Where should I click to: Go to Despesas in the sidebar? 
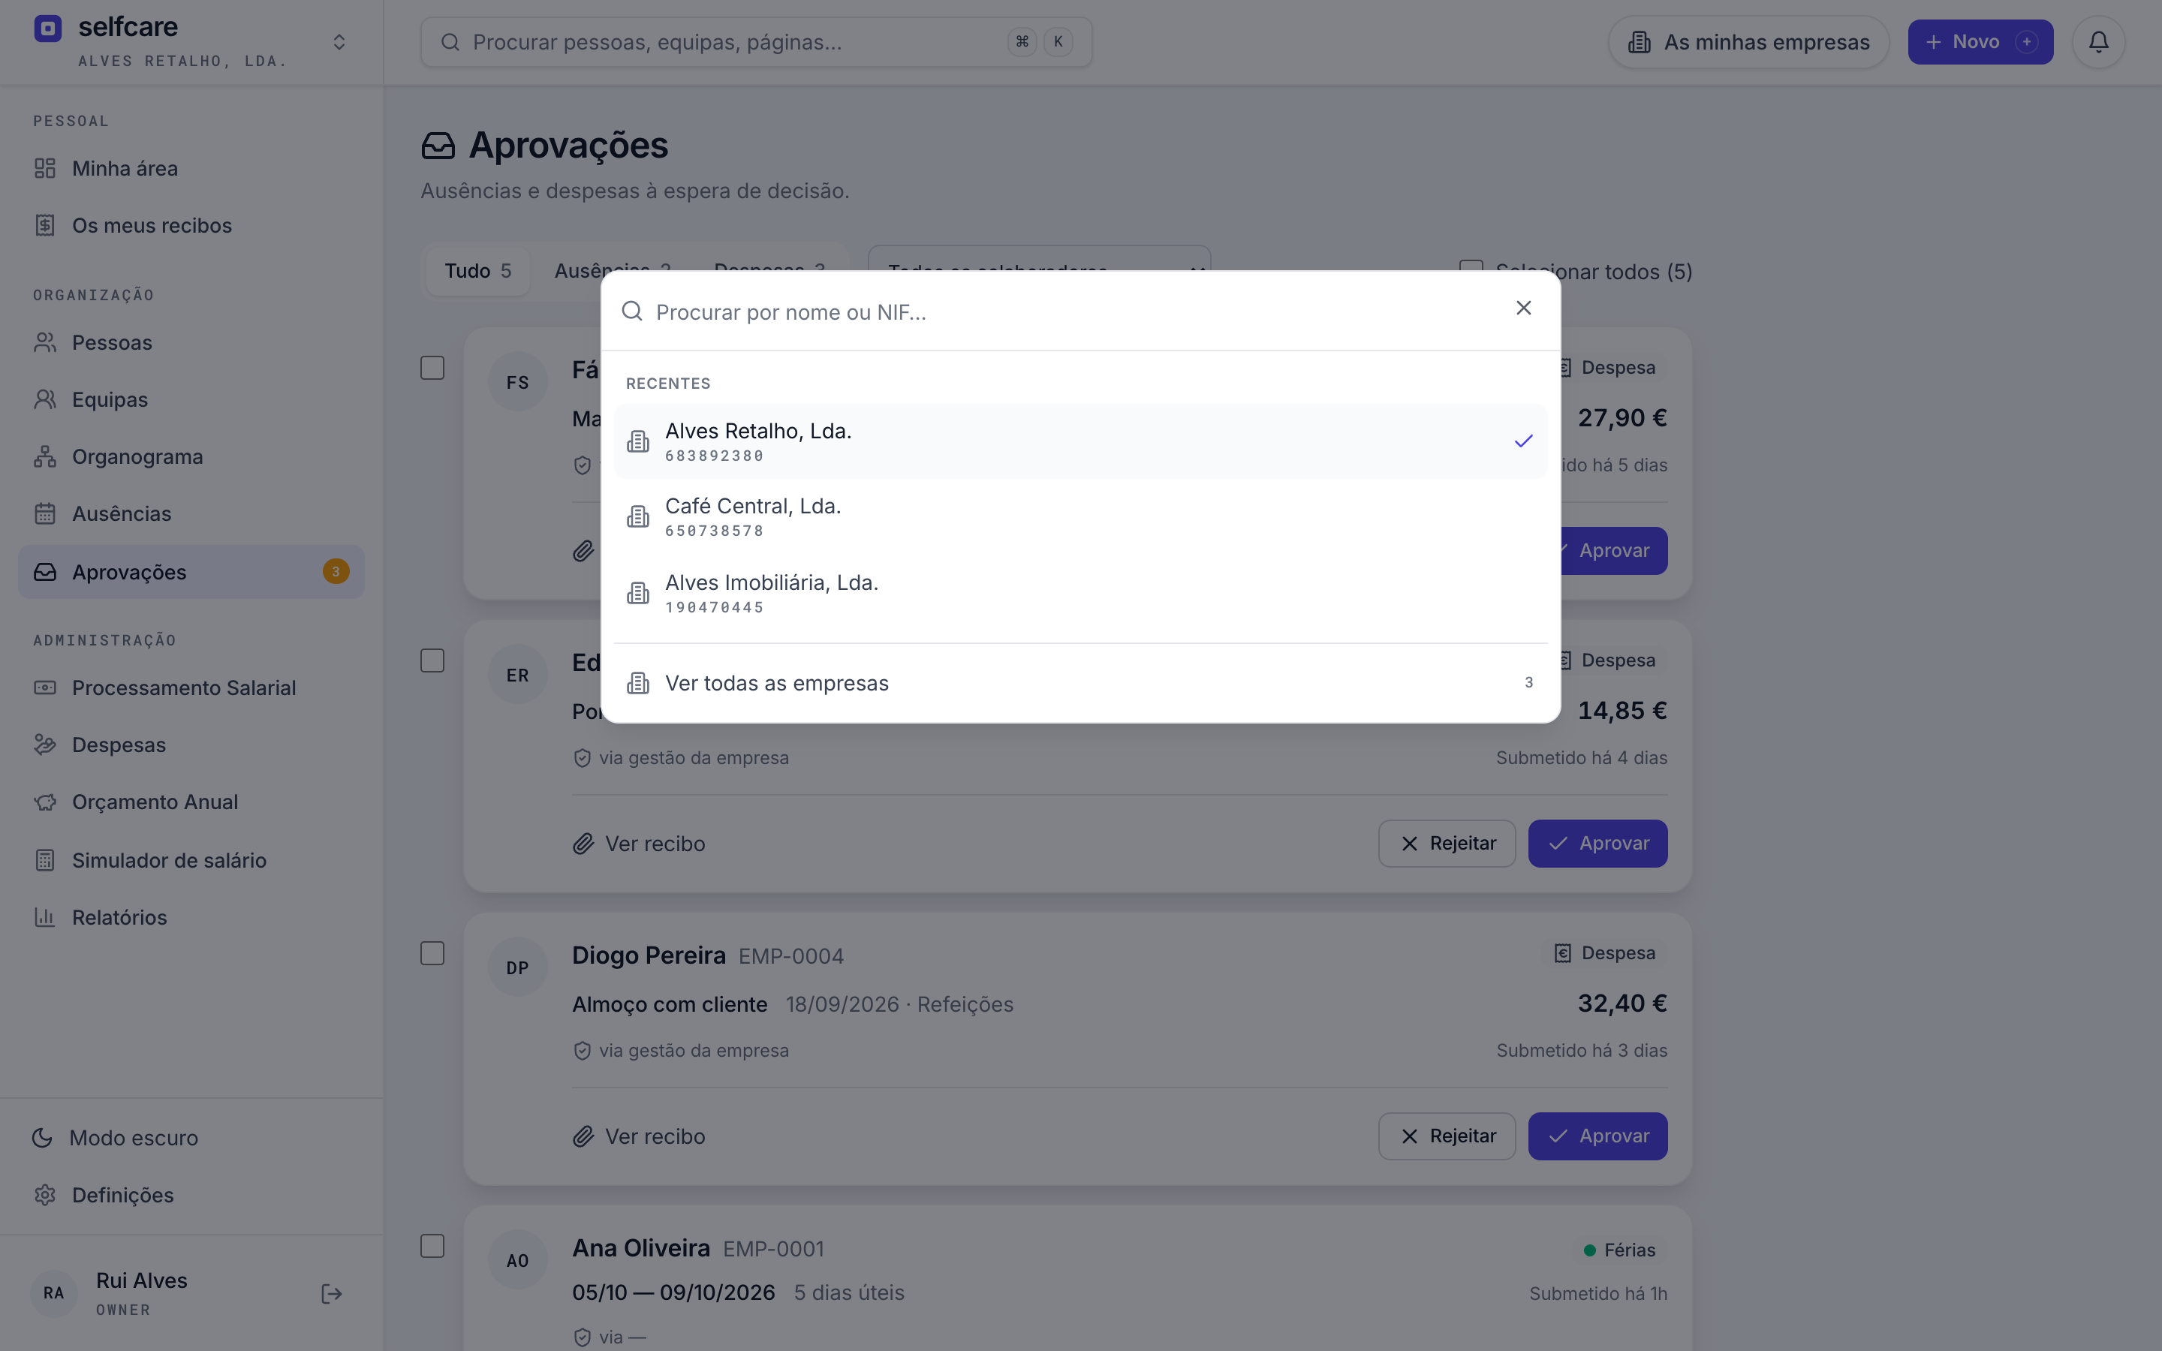(x=191, y=745)
